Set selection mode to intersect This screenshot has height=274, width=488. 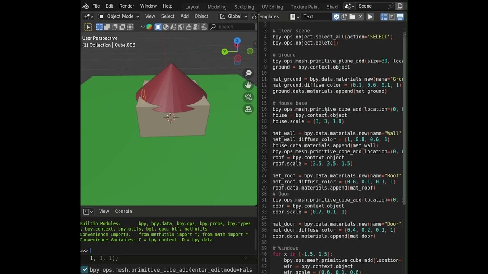tap(130, 27)
